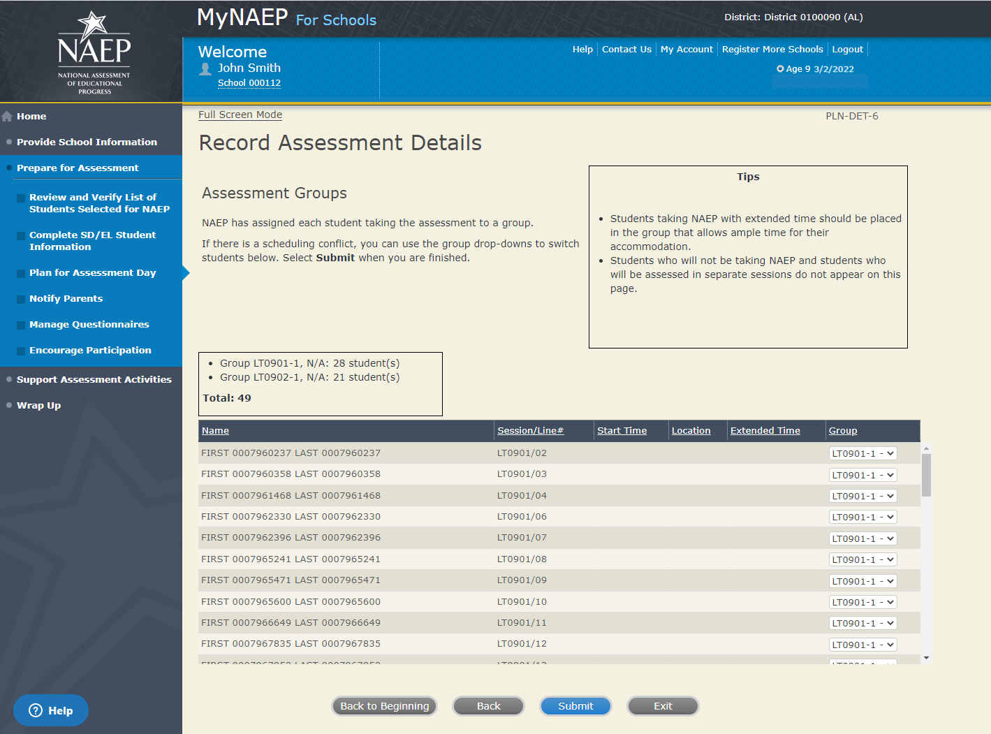The image size is (991, 734).
Task: Open Provide School Information menu
Action: [x=87, y=142]
